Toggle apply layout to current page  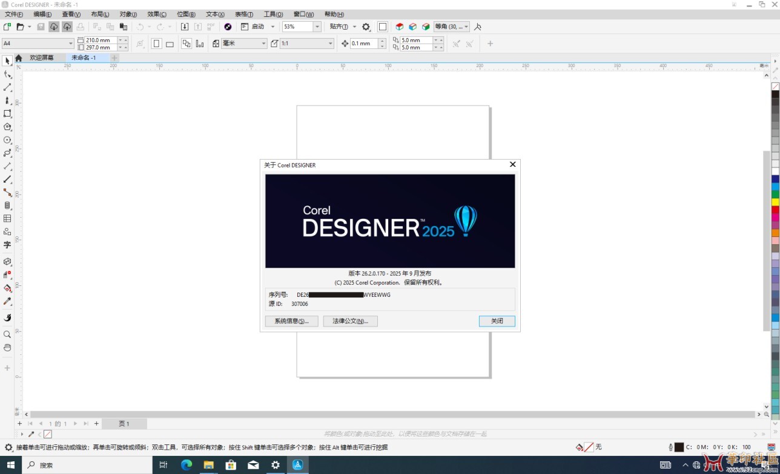[x=200, y=44]
